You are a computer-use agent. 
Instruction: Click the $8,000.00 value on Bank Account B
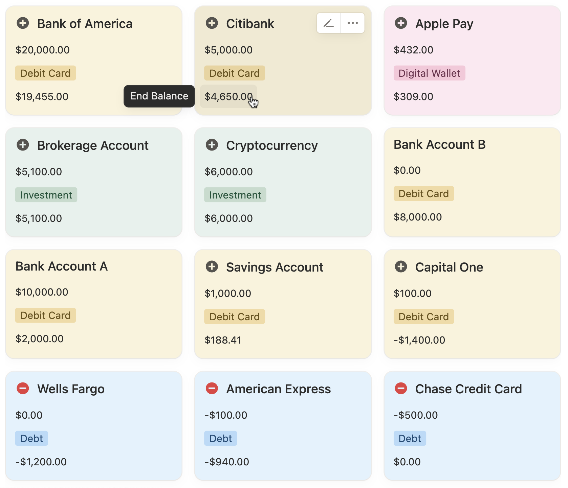[x=418, y=217]
